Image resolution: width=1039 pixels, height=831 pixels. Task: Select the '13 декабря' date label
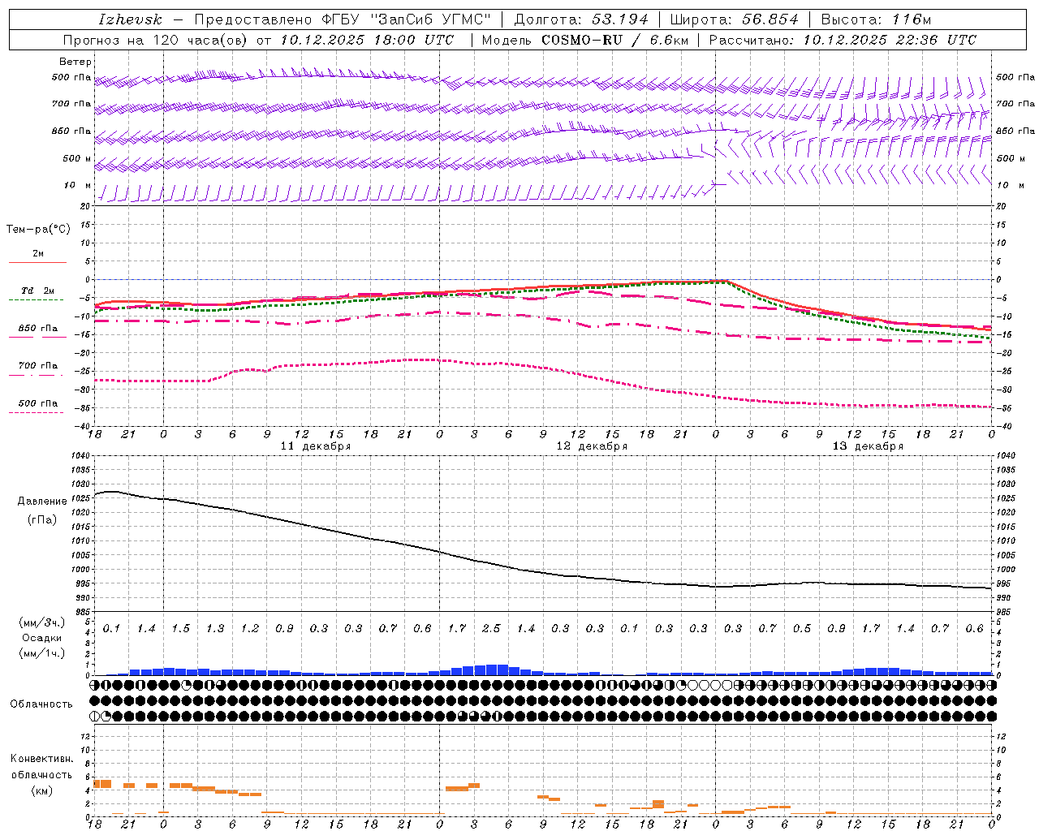click(868, 446)
